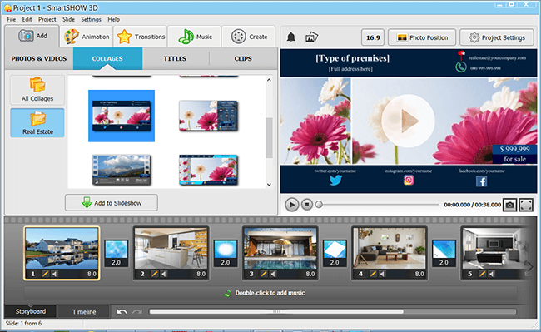Open the Edit menu
Screen dimensions: 541x332
(x=27, y=19)
